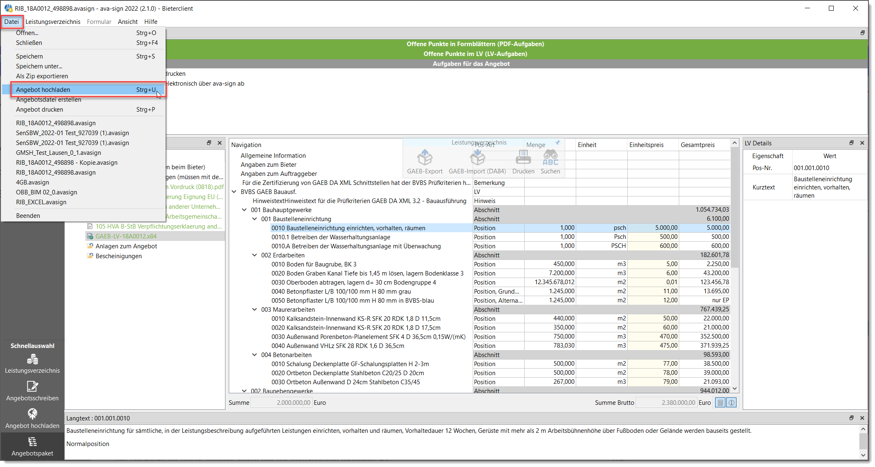The height and width of the screenshot is (467, 875).
Task: Click Einheitspreis cell 5.000,00
Action: click(x=653, y=228)
